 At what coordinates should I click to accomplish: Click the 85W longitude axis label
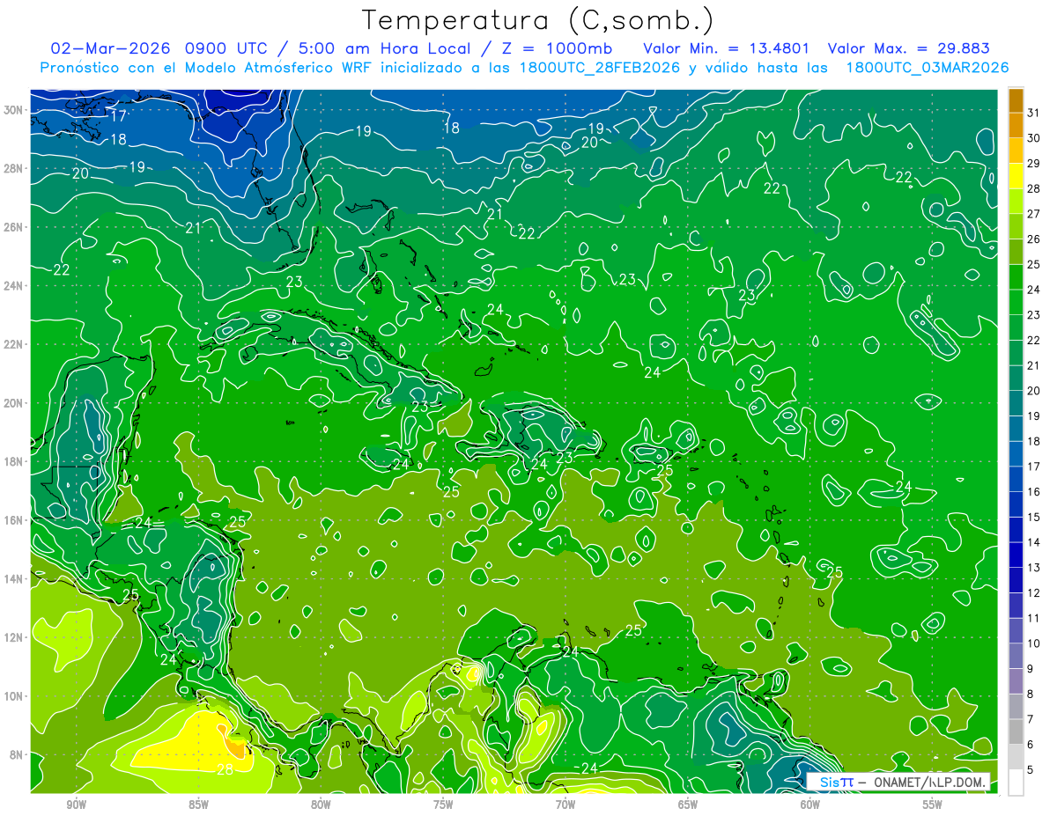[199, 805]
